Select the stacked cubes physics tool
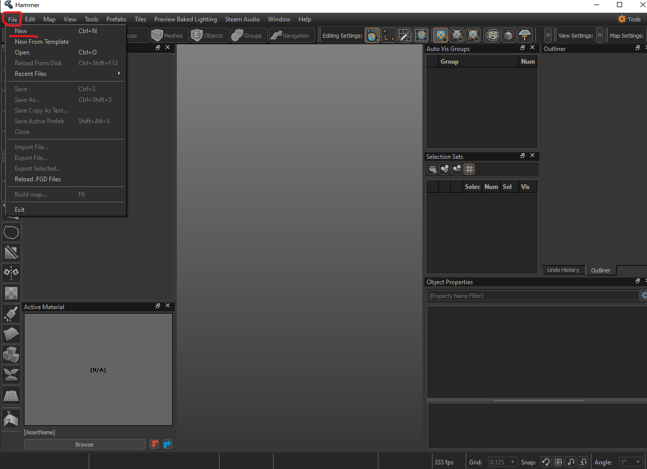647x469 pixels. [x=11, y=354]
